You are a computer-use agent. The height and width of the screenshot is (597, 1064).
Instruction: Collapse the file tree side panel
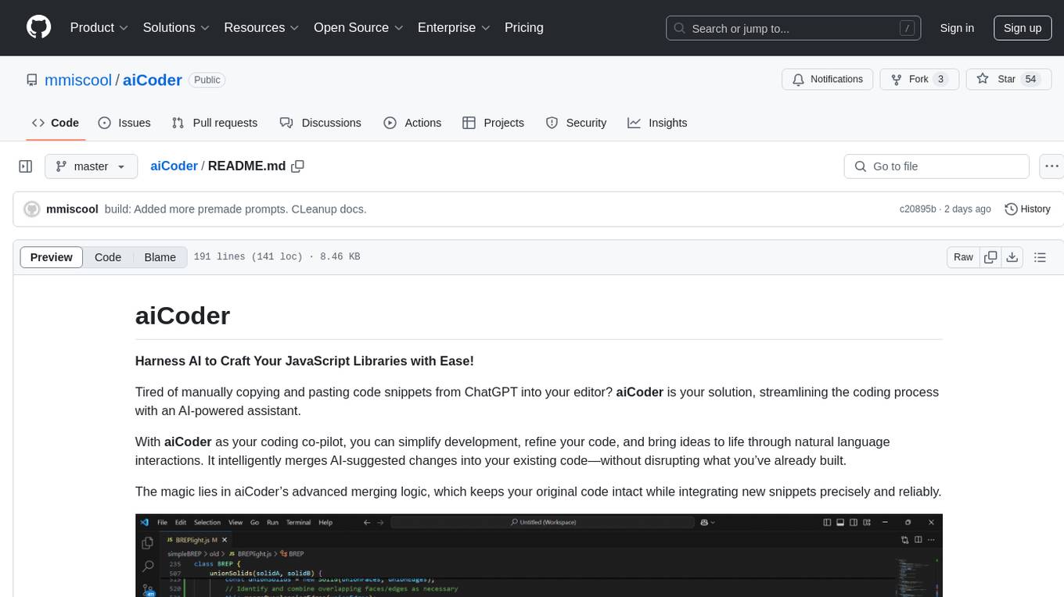click(x=26, y=166)
